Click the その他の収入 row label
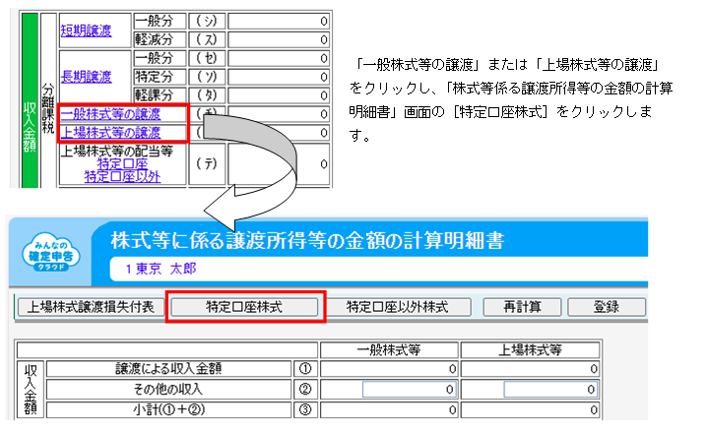 (168, 390)
